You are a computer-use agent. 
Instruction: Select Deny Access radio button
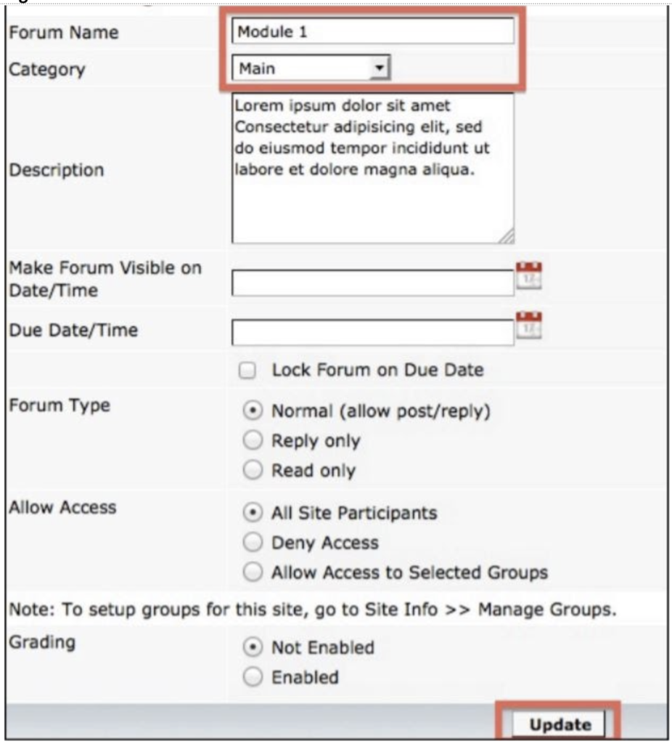253,543
